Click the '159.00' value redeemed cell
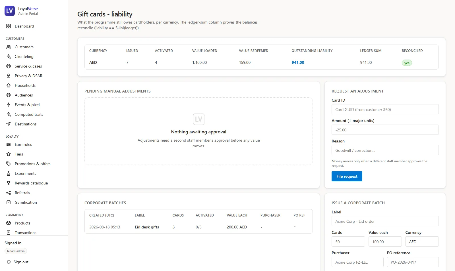 point(245,62)
